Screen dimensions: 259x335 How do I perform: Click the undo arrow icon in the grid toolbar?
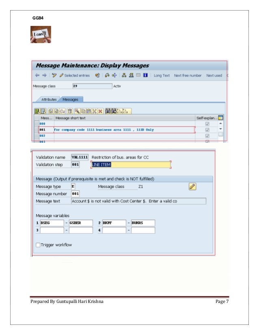click(x=62, y=111)
